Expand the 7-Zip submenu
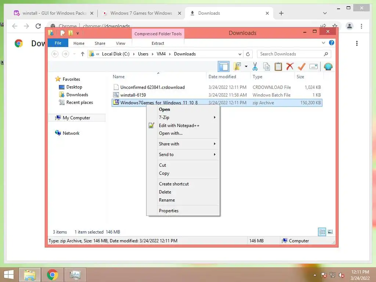The image size is (376, 282). pos(183,117)
